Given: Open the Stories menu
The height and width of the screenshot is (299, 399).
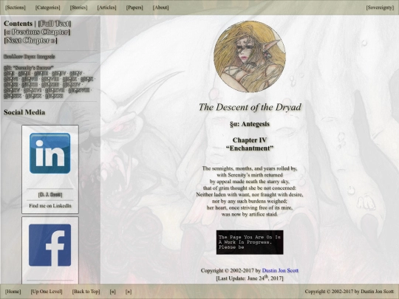Looking at the screenshot, I should (x=78, y=7).
